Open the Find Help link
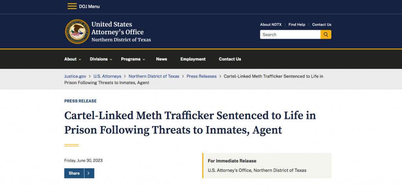This screenshot has height=193, width=402. [297, 25]
